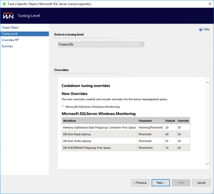This screenshot has width=214, height=194.
Task: Open the Help link
Action: (x=206, y=29)
